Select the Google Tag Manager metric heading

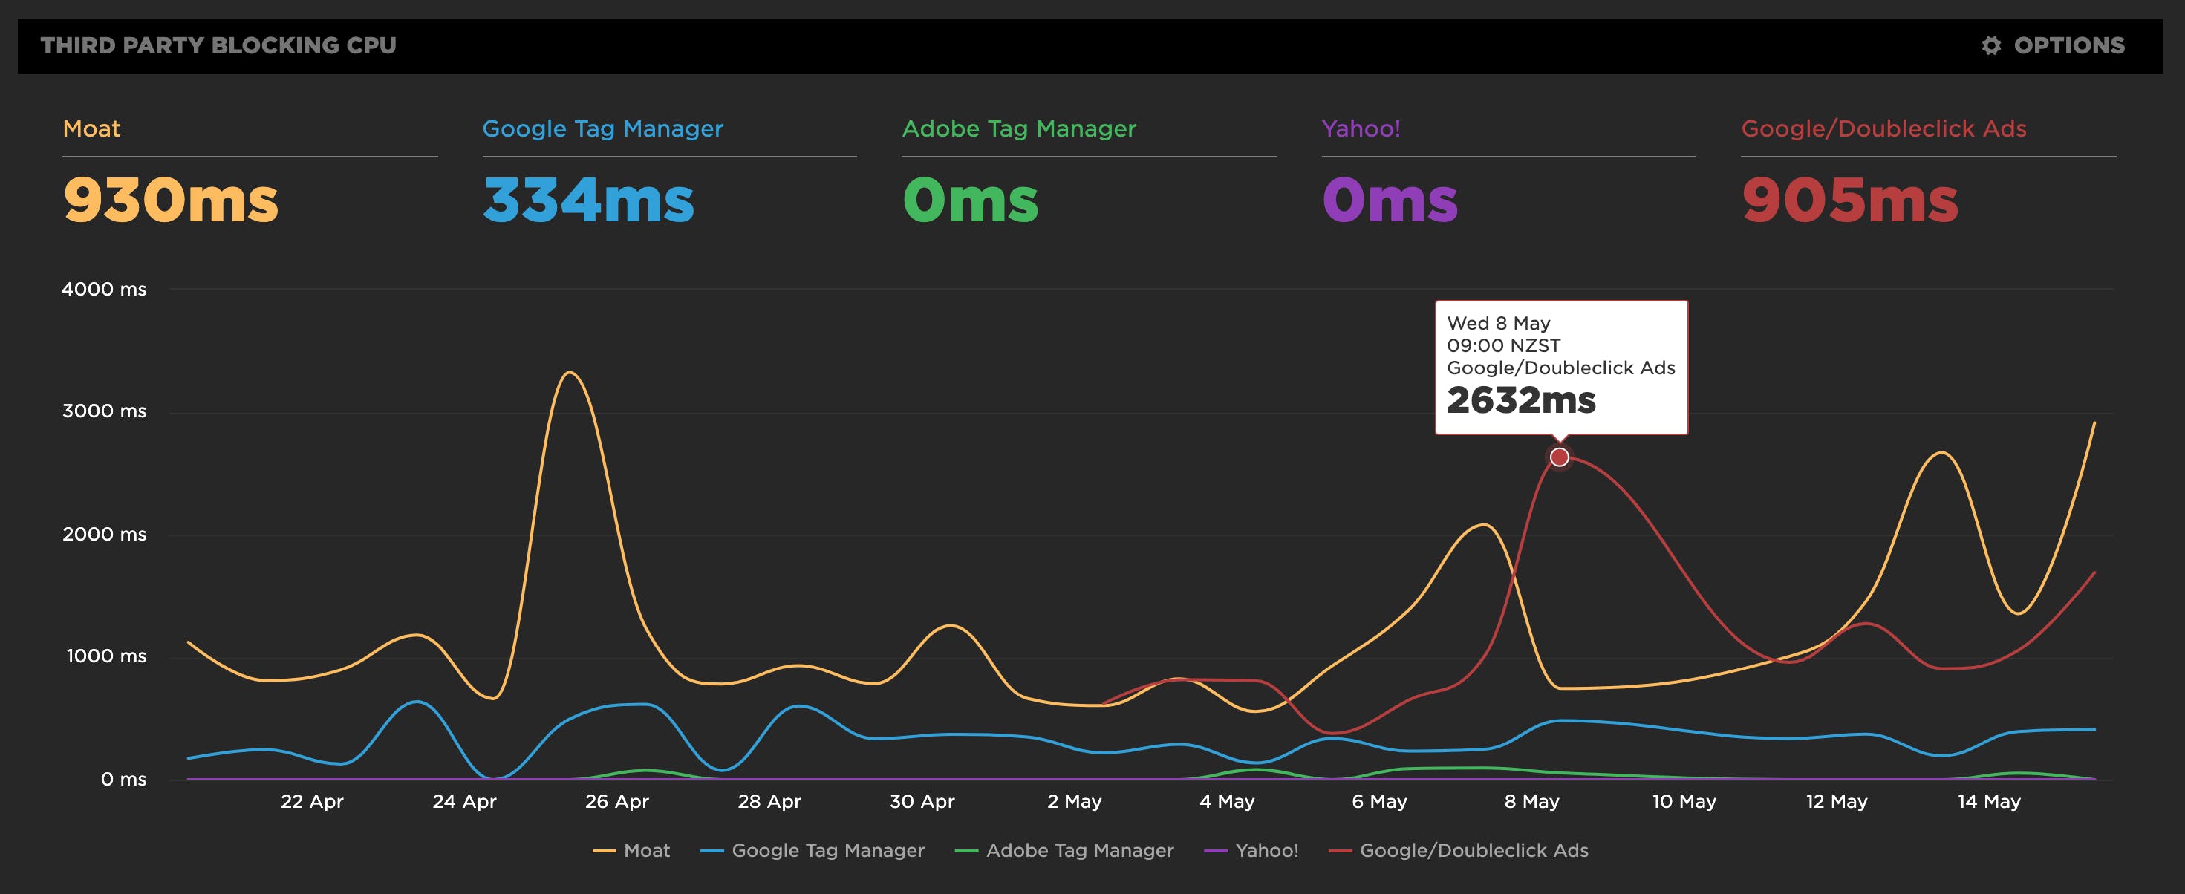(602, 129)
